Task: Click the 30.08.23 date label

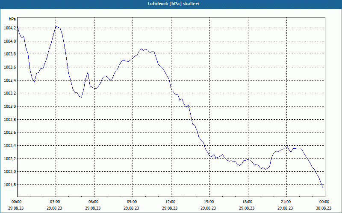Action: [324, 208]
